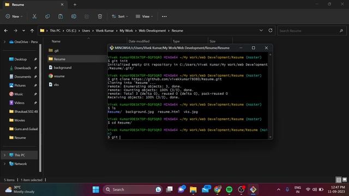Open Resume folder in navigation pane
This screenshot has width=349, height=196.
coord(20,138)
